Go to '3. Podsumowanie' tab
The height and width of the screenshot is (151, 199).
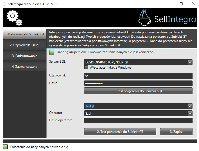[x=25, y=56]
